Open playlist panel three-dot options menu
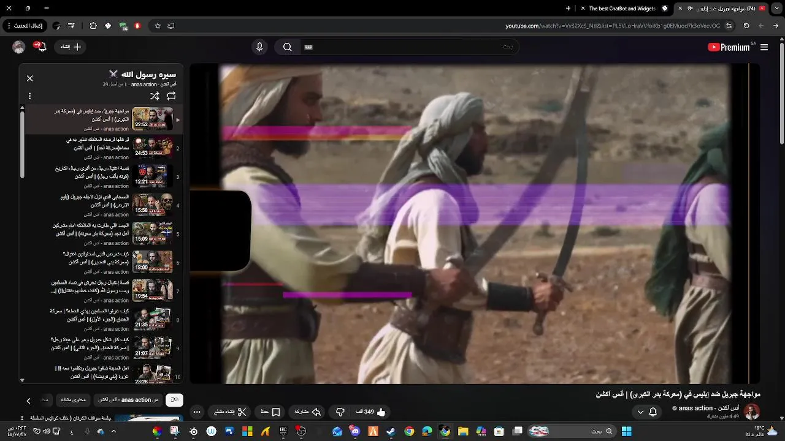Viewport: 785px width, 441px height. (x=29, y=96)
